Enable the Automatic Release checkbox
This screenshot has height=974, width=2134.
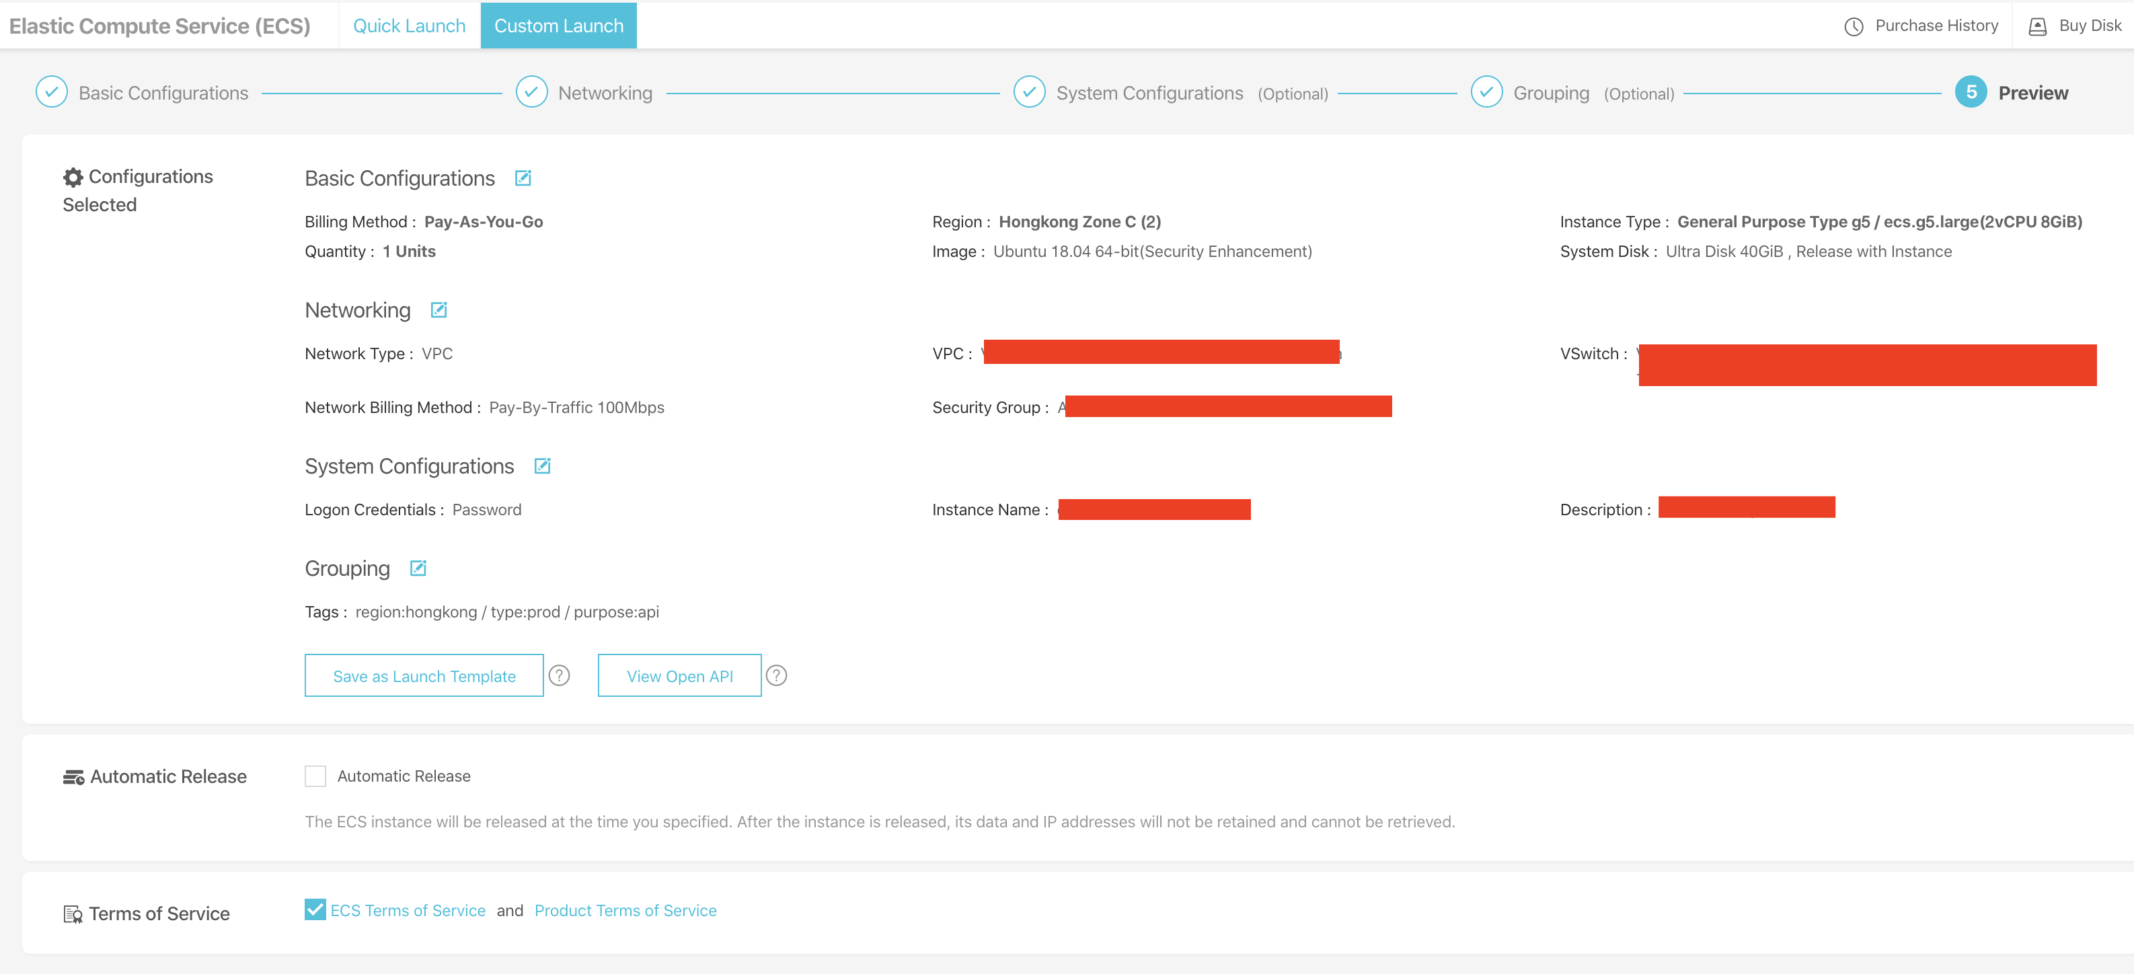click(x=315, y=776)
